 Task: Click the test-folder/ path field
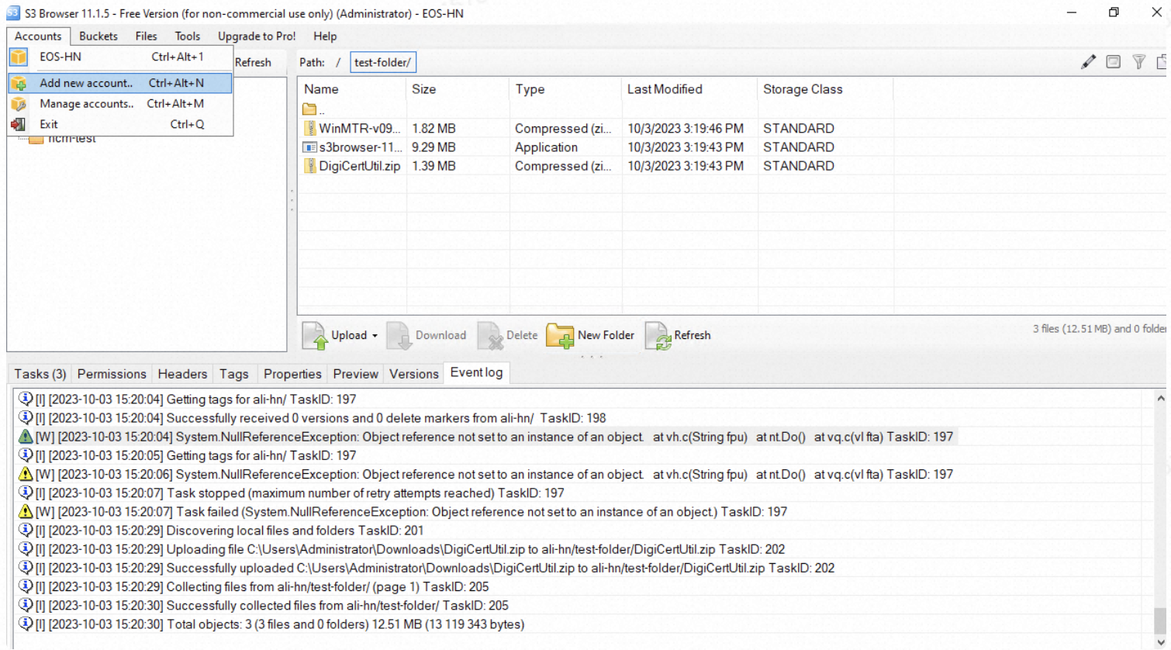tap(383, 63)
